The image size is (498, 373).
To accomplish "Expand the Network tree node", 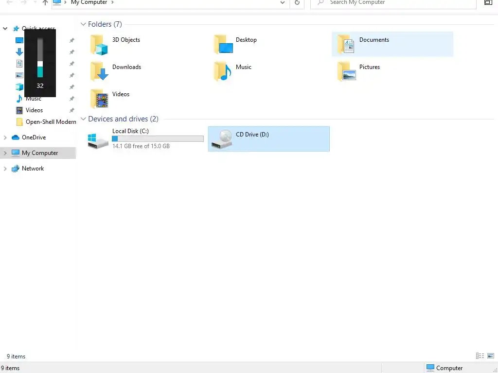I will pos(5,169).
